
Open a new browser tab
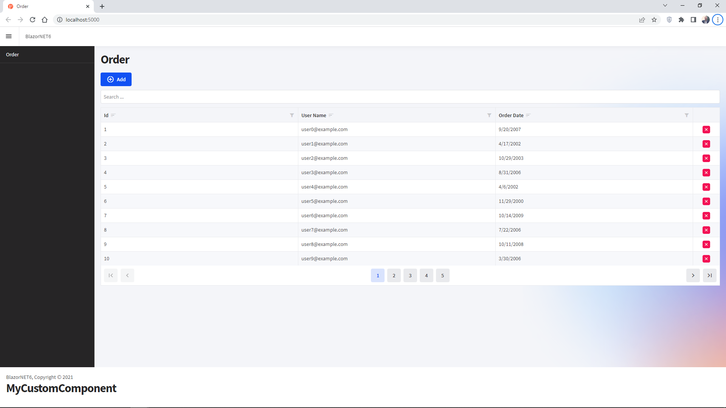[x=102, y=6]
